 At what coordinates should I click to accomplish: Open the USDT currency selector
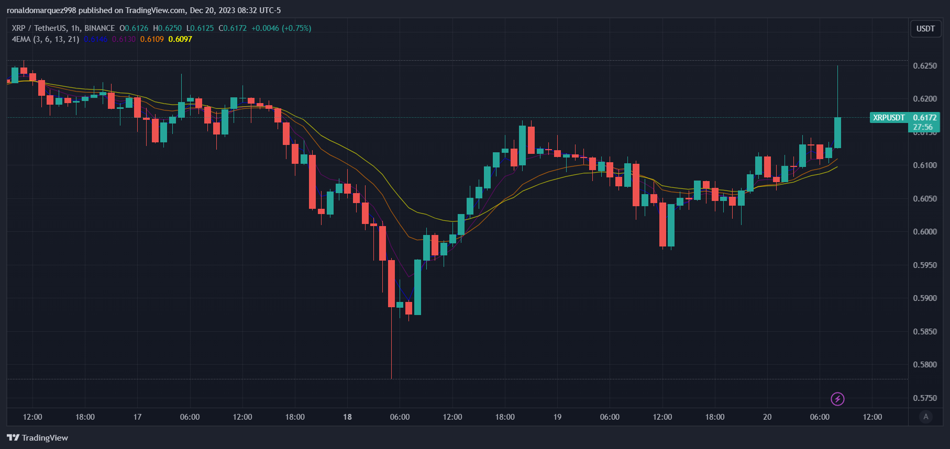pos(925,29)
